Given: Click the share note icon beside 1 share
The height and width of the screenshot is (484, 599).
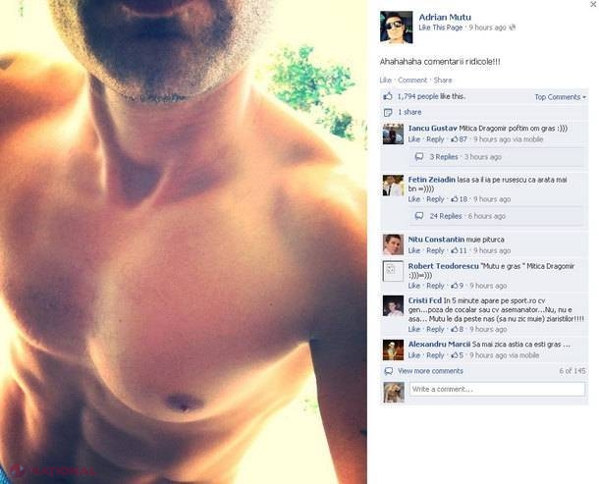Looking at the screenshot, I should point(388,112).
